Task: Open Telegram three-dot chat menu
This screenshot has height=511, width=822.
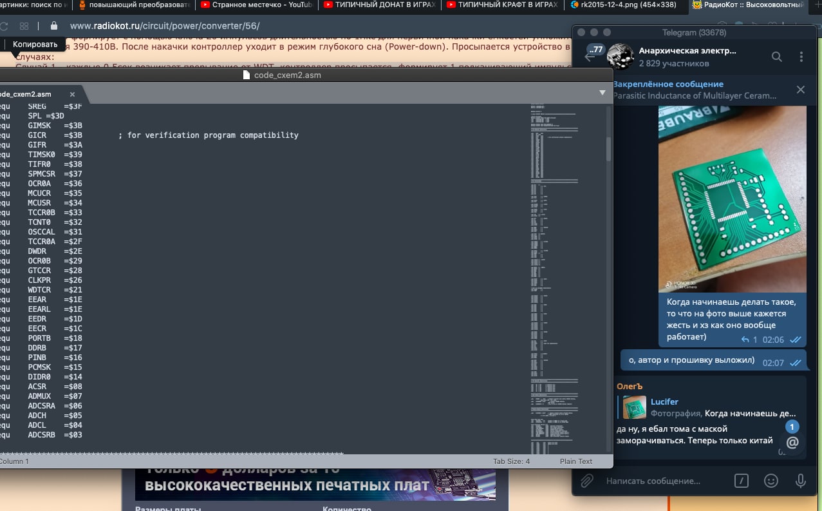Action: [x=801, y=57]
